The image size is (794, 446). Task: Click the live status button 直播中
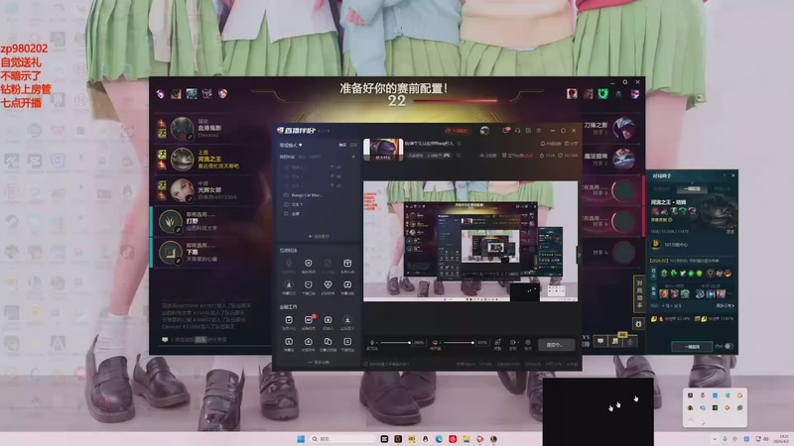[x=556, y=344]
